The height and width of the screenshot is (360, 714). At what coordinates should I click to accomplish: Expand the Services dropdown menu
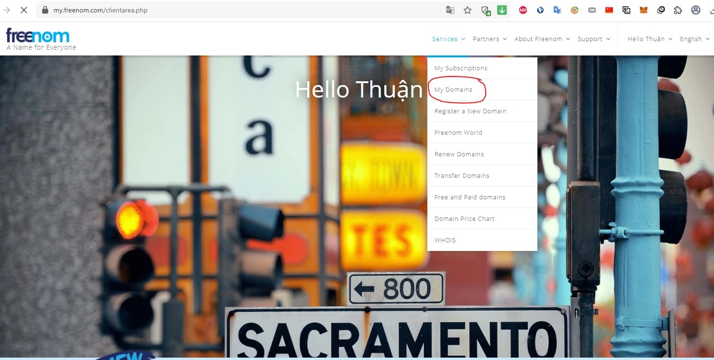pos(449,39)
